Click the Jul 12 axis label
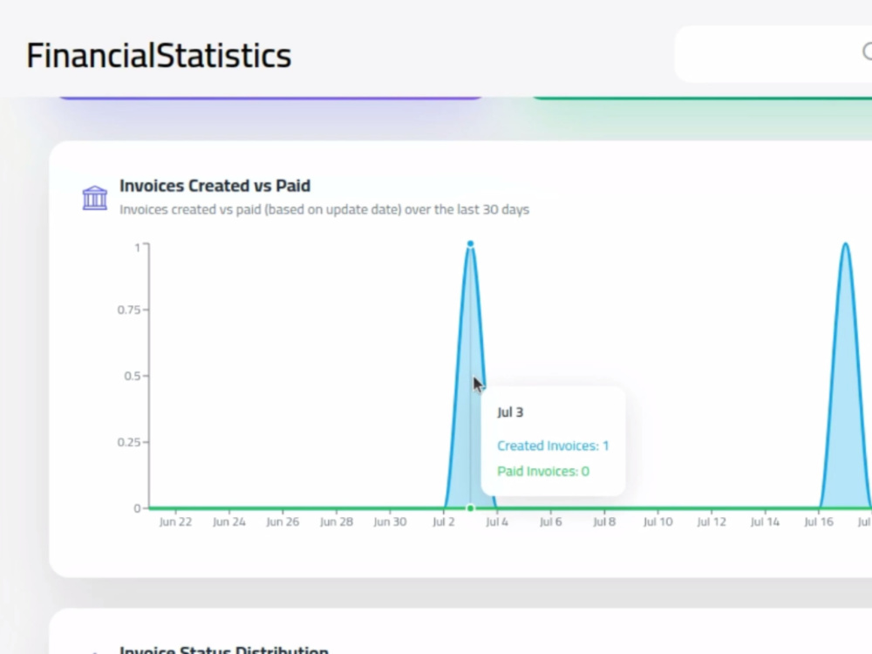The width and height of the screenshot is (872, 654). pyautogui.click(x=712, y=521)
